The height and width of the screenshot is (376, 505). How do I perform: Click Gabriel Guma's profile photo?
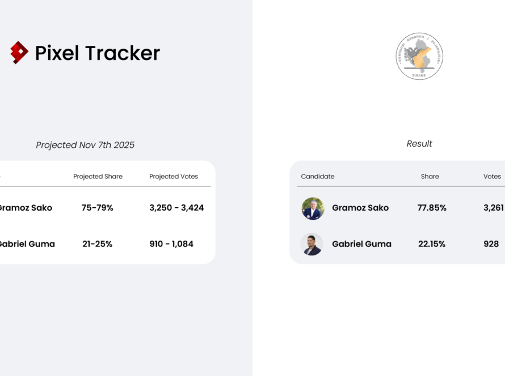pos(312,244)
